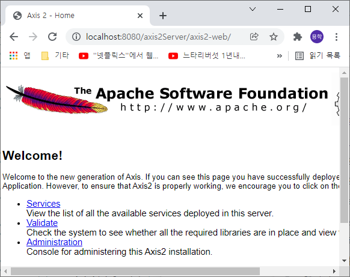Maximize the Chrome window

coord(308,9)
